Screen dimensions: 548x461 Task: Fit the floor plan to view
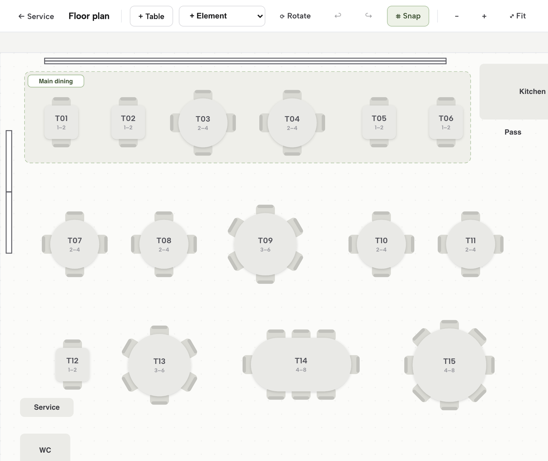tap(517, 16)
